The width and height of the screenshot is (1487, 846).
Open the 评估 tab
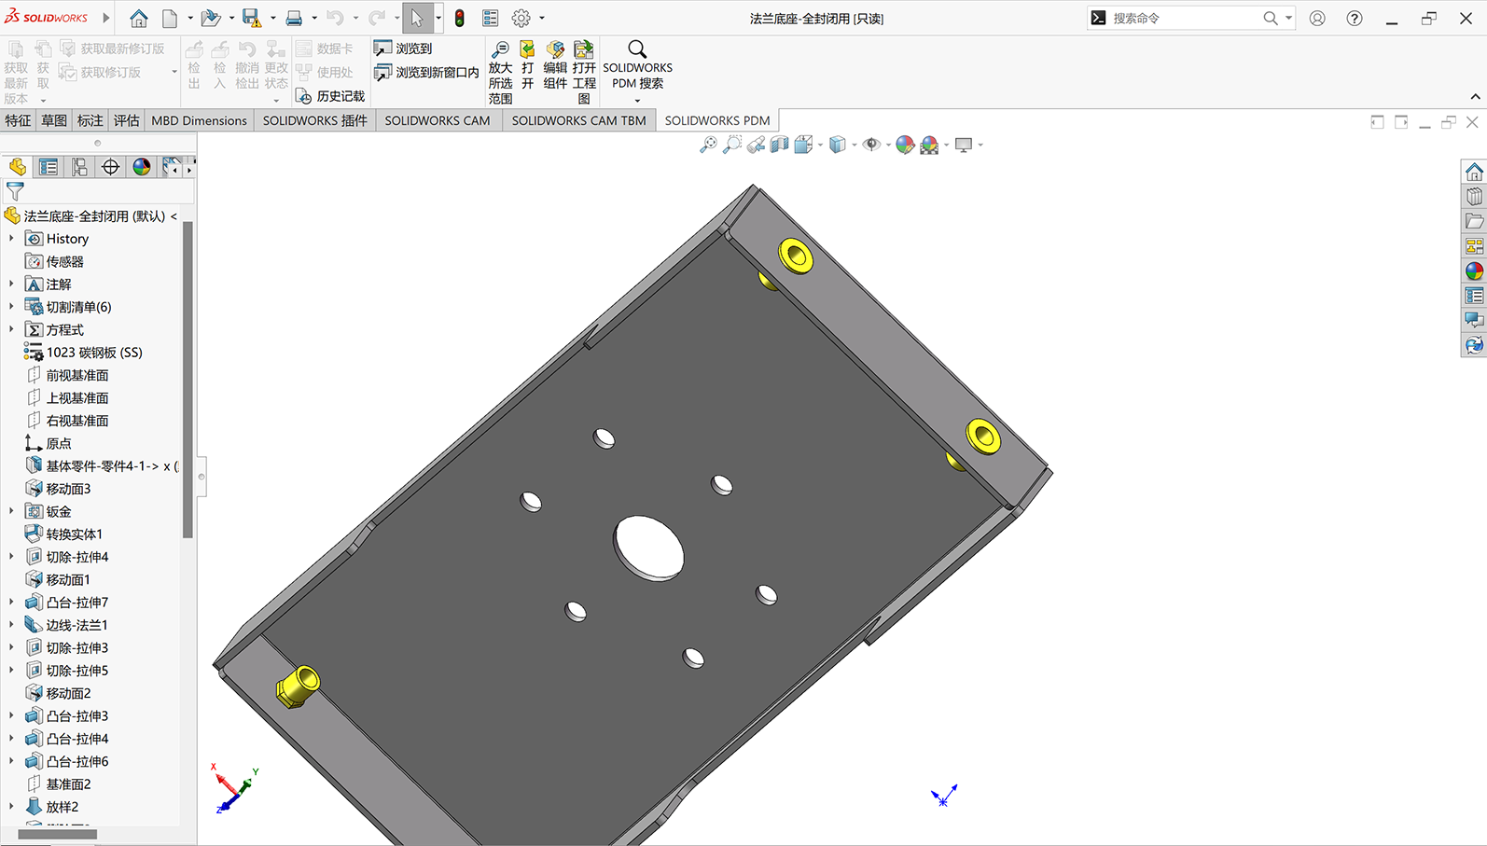pyautogui.click(x=126, y=120)
